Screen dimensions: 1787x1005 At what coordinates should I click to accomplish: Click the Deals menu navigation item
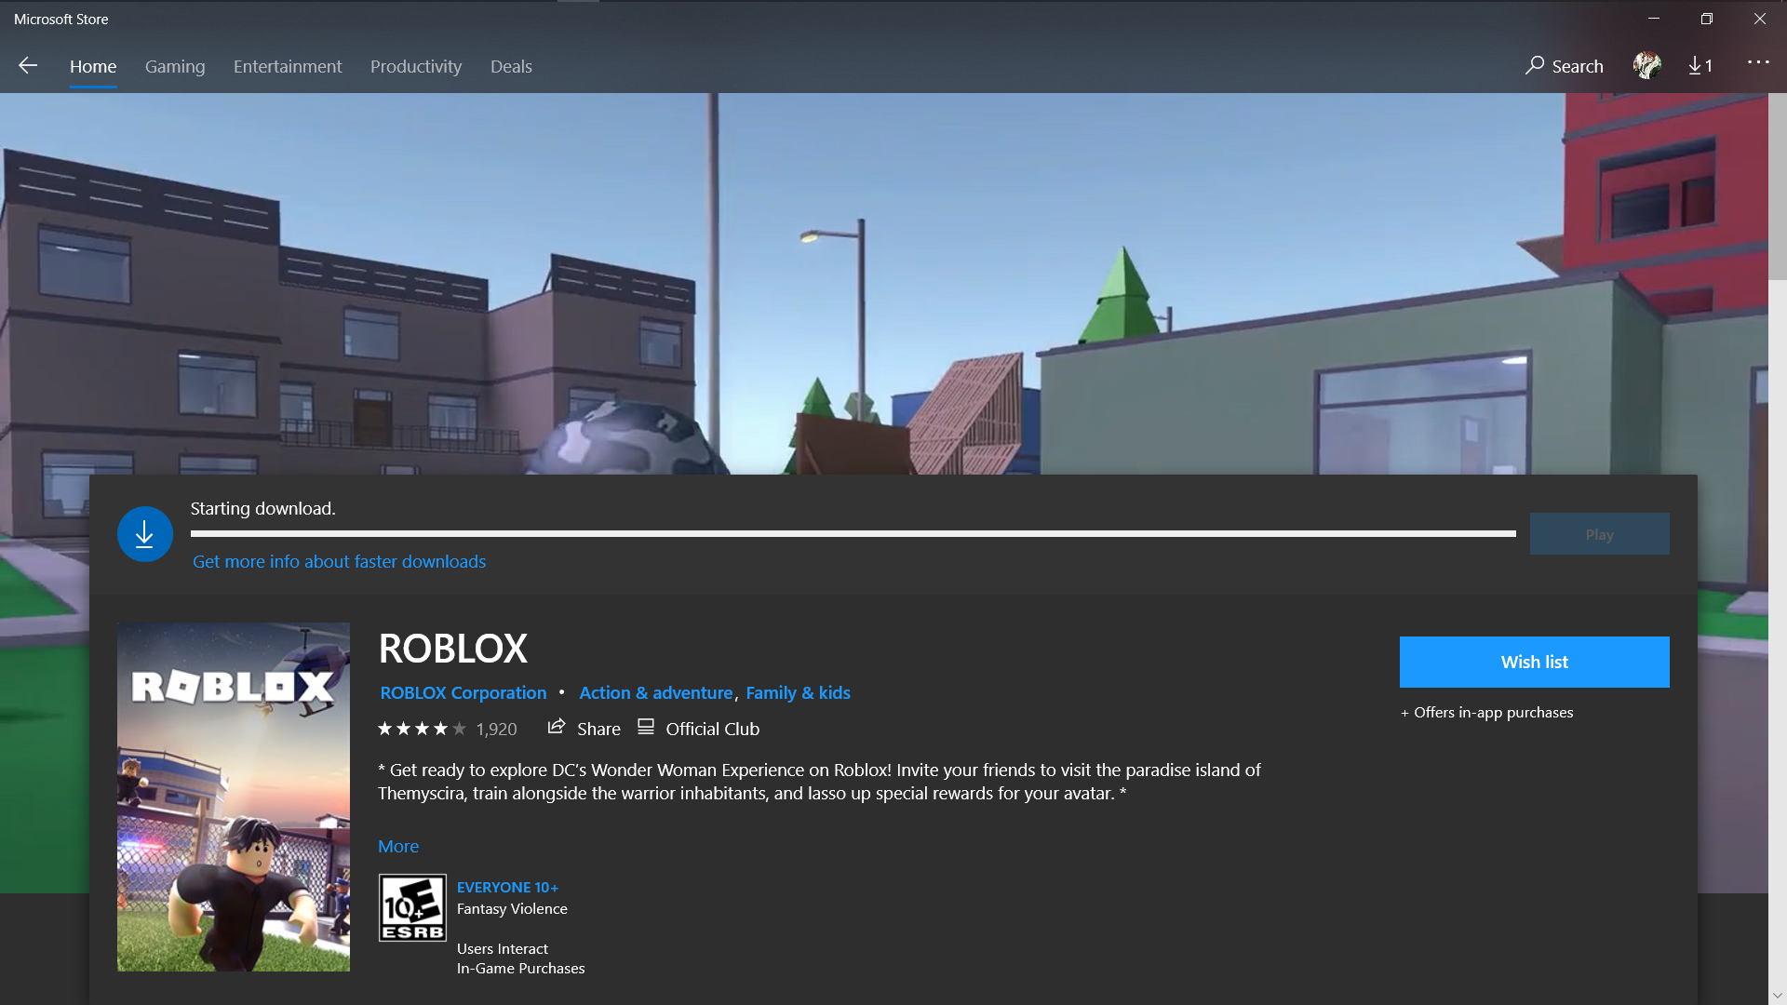pos(511,66)
